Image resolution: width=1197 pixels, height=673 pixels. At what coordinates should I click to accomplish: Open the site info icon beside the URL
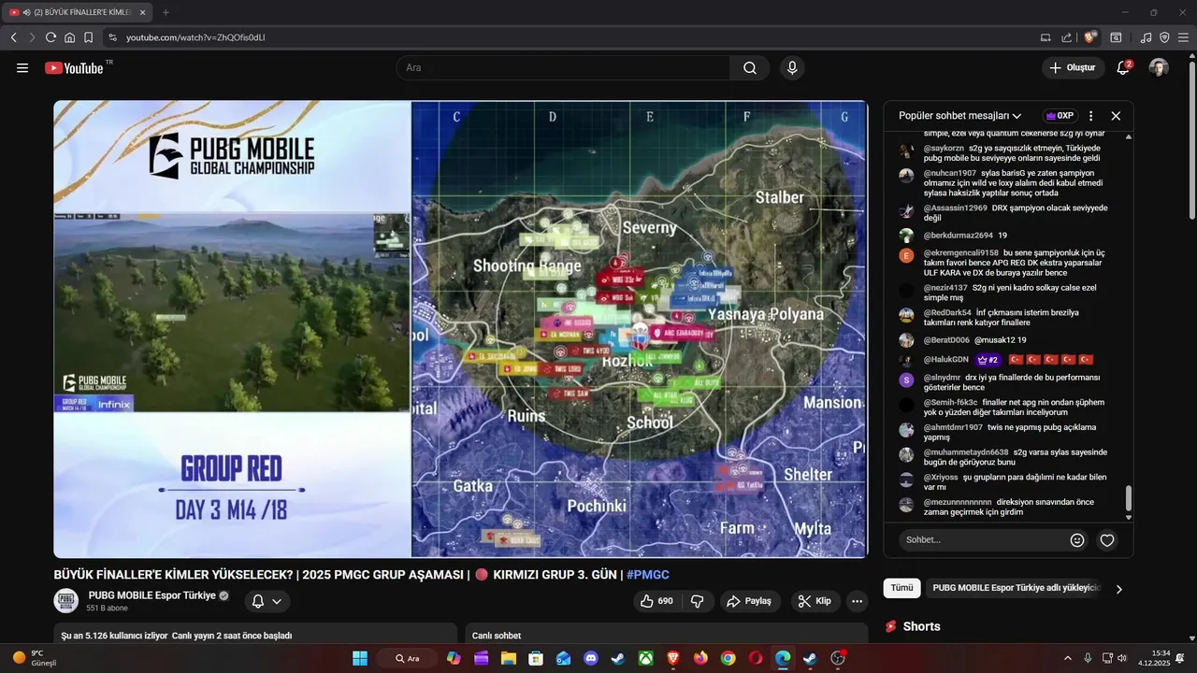(112, 37)
